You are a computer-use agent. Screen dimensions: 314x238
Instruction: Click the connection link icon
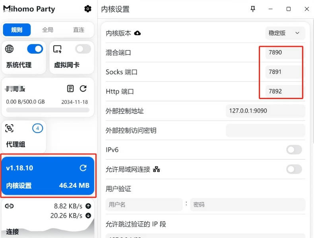click(9, 206)
